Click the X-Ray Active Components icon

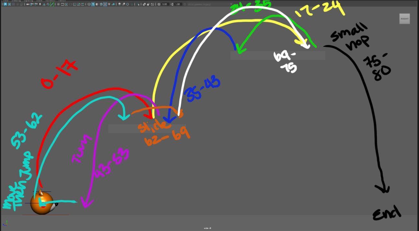148,4
